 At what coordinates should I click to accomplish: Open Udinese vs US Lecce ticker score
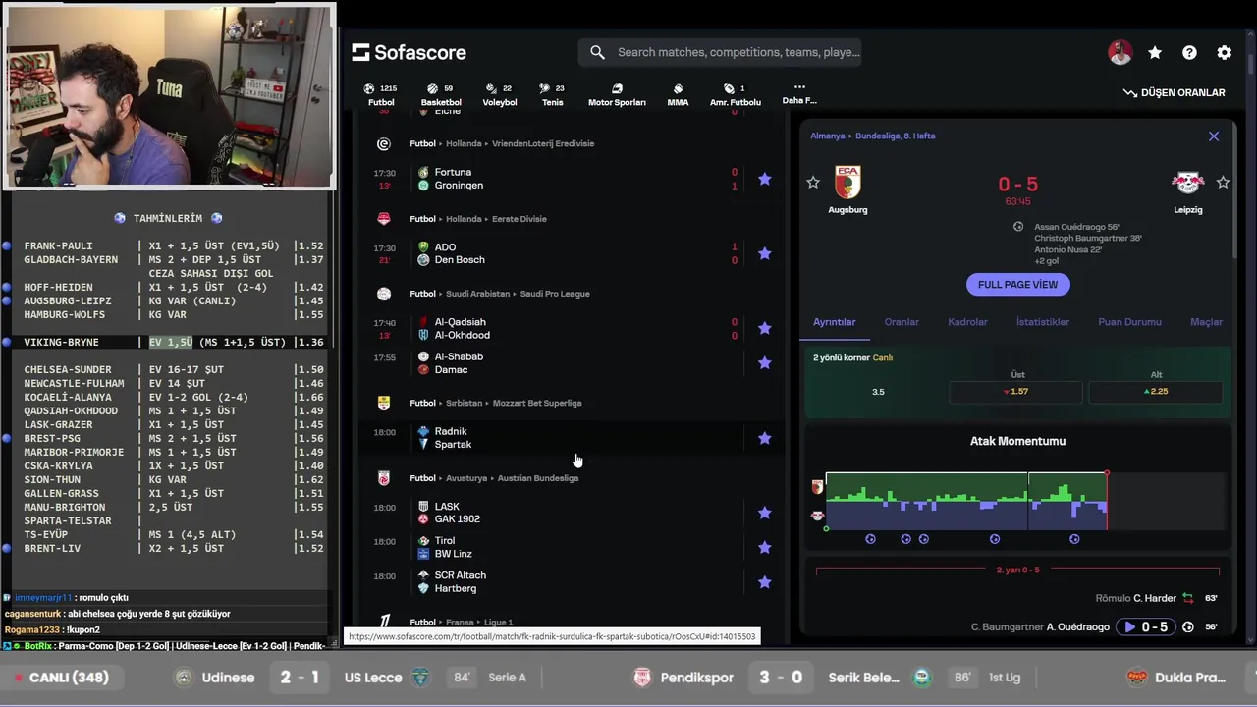[300, 678]
